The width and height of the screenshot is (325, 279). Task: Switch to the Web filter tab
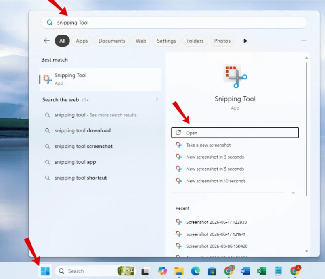coord(141,41)
